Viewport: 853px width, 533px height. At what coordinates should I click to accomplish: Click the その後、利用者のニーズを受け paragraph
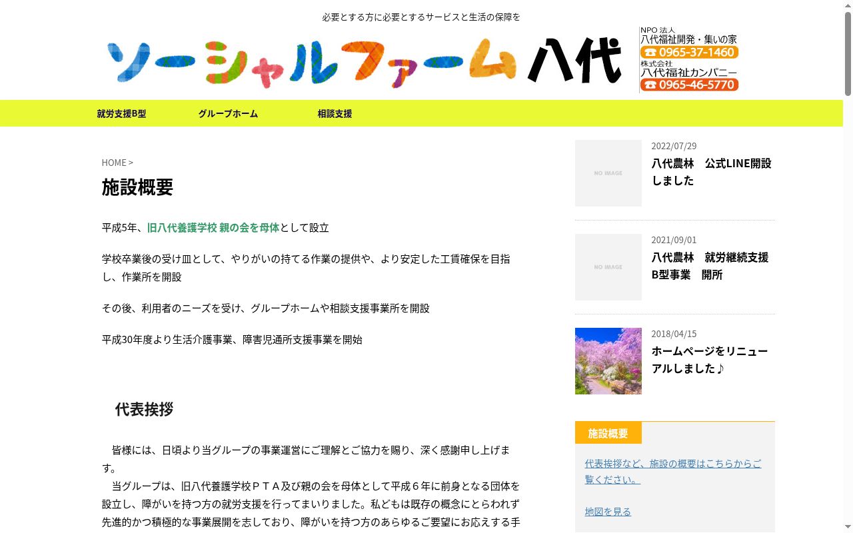[x=266, y=308]
